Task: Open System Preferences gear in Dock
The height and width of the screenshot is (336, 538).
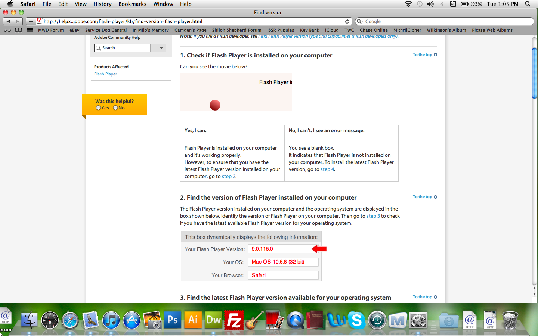Action: [x=418, y=320]
